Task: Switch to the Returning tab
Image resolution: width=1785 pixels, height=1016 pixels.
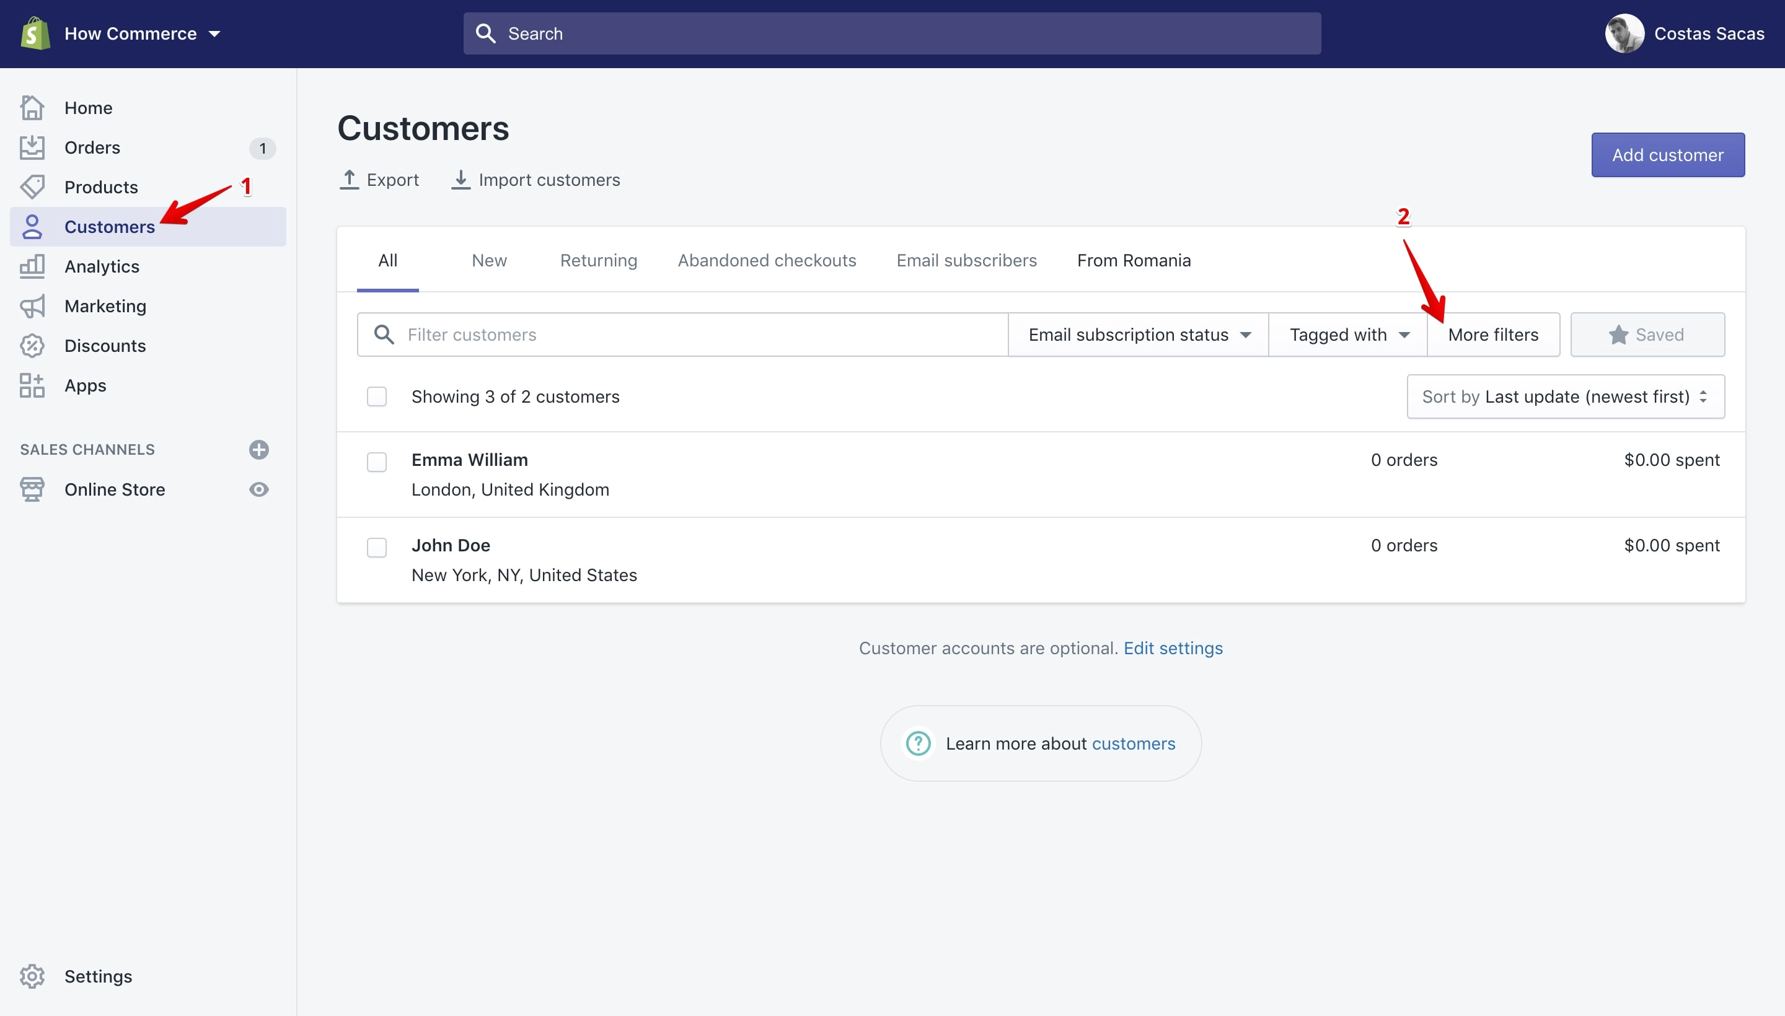Action: (598, 260)
